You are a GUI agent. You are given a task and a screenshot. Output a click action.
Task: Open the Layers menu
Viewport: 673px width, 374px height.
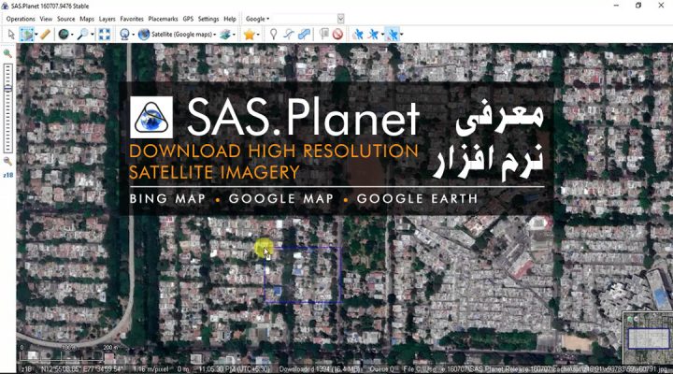(107, 19)
